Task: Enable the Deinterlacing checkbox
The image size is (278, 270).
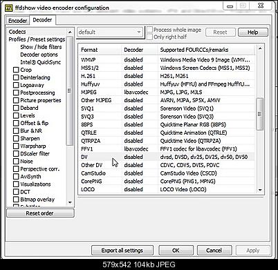Action: (16, 77)
